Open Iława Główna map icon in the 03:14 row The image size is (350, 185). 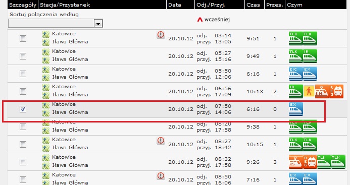pyautogui.click(x=46, y=42)
